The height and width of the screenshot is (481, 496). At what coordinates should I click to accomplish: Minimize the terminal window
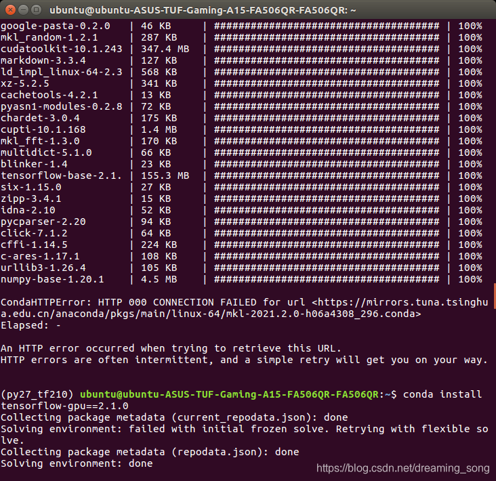(24, 9)
